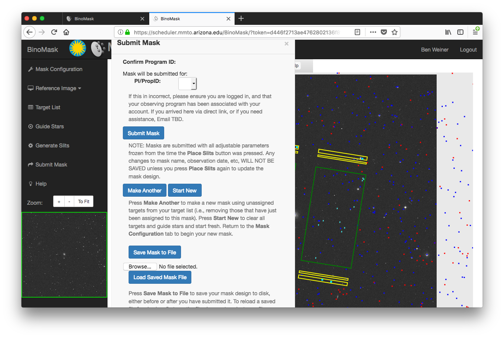
Task: Close the Submit Mask dialog
Action: 286,44
